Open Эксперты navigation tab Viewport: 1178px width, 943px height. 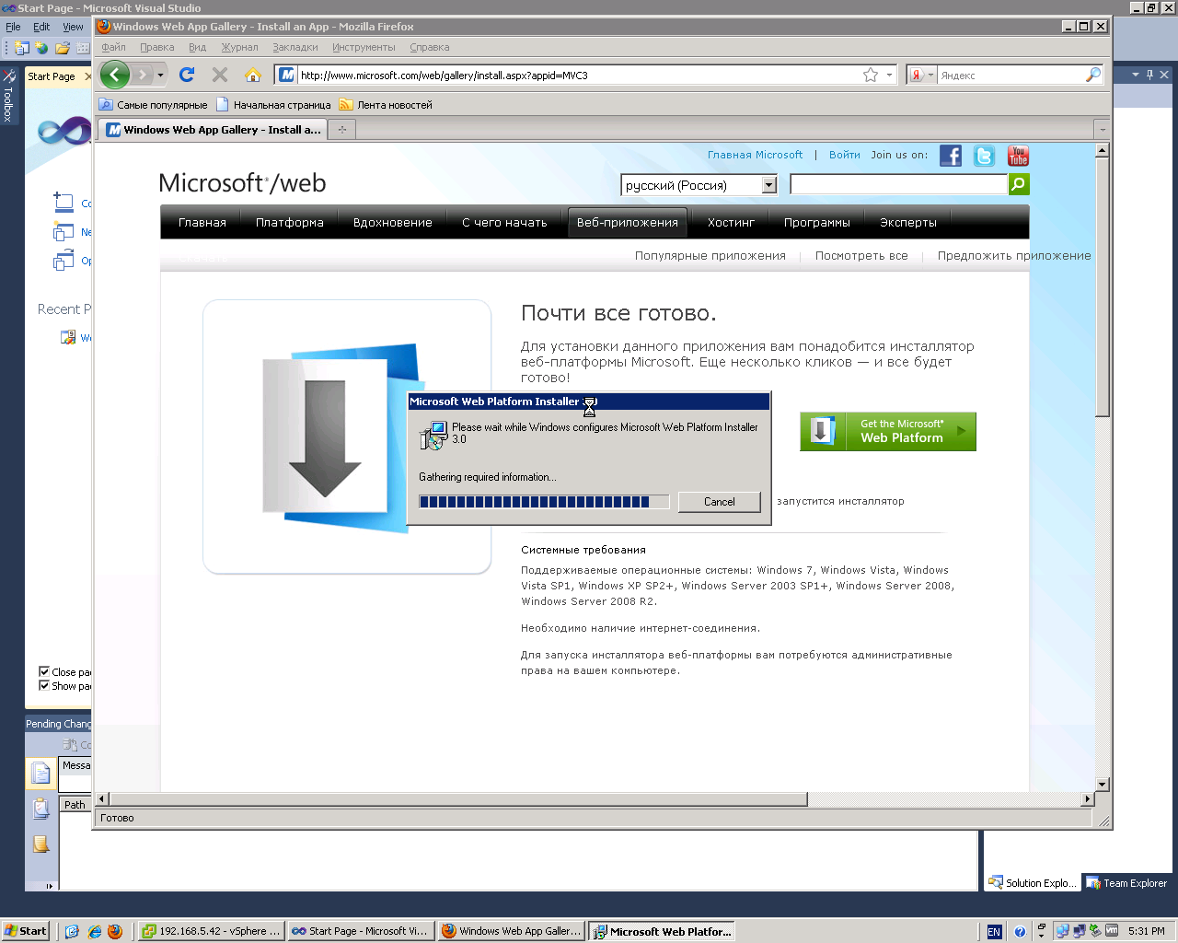point(908,222)
